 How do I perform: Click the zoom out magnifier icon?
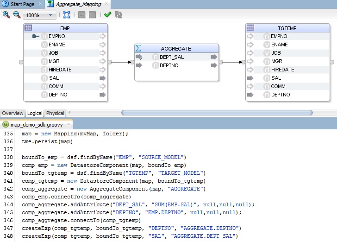pos(17,15)
